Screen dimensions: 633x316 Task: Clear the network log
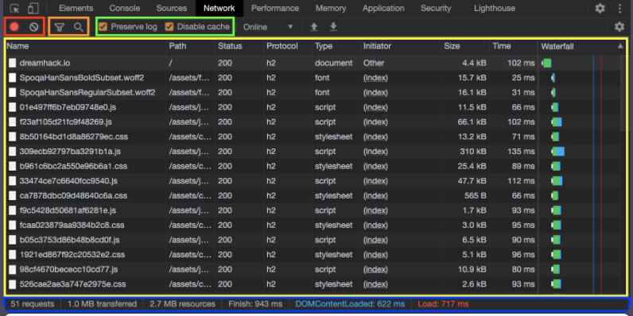(34, 27)
